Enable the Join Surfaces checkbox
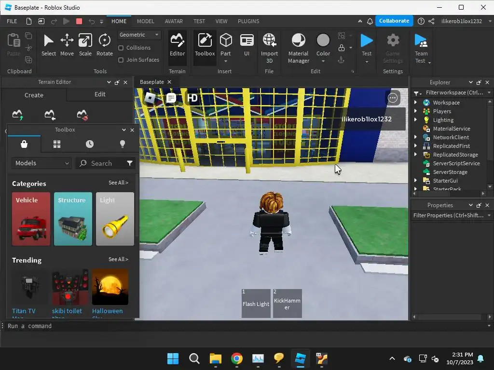The width and height of the screenshot is (494, 370). [x=121, y=60]
